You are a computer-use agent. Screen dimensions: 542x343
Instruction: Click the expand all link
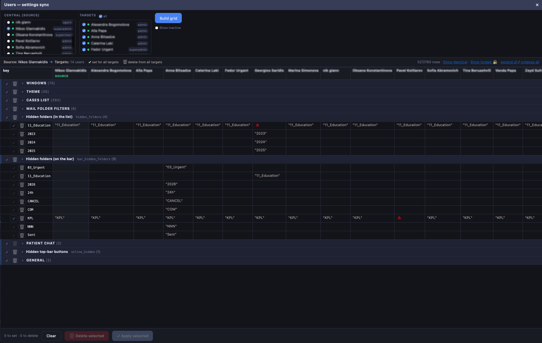509,62
